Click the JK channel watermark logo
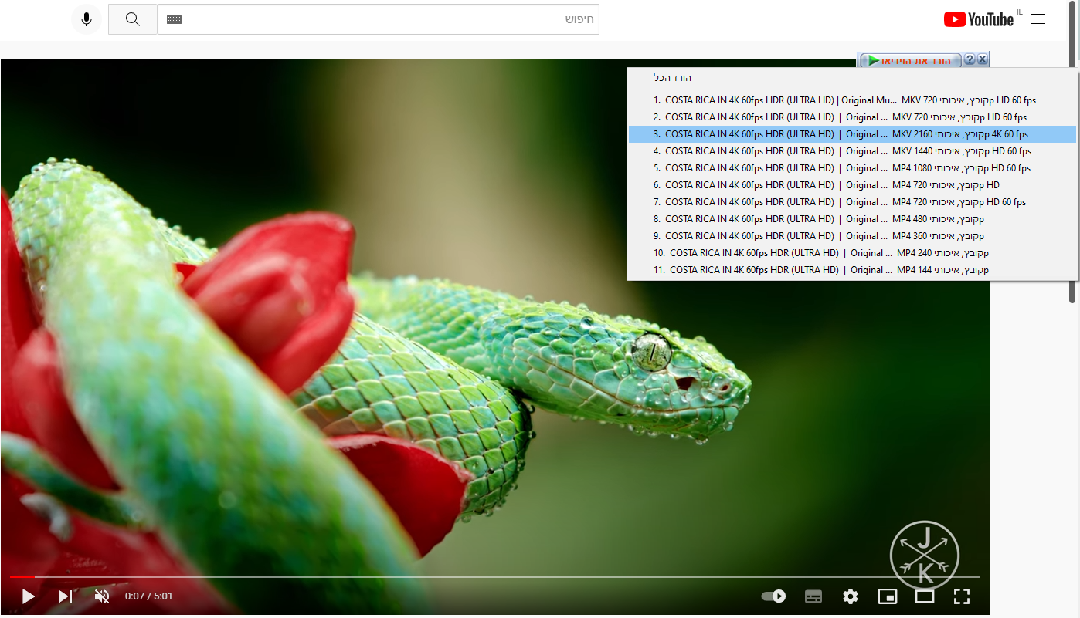The height and width of the screenshot is (618, 1080). pyautogui.click(x=925, y=554)
